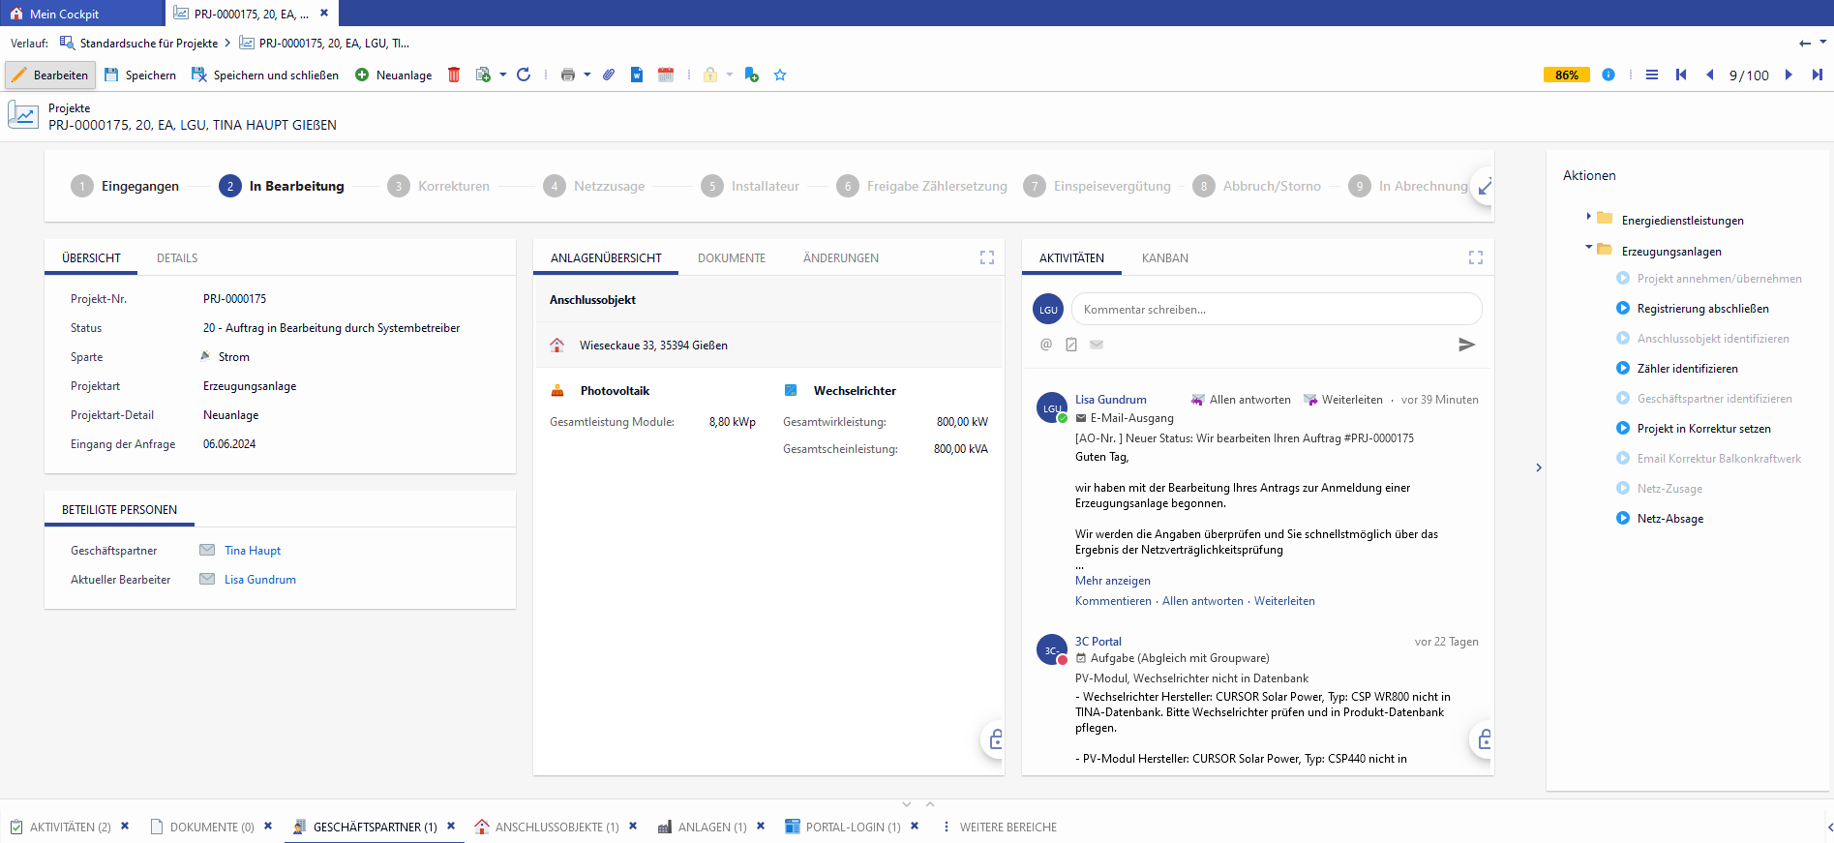Refresh the project record

coord(524,75)
